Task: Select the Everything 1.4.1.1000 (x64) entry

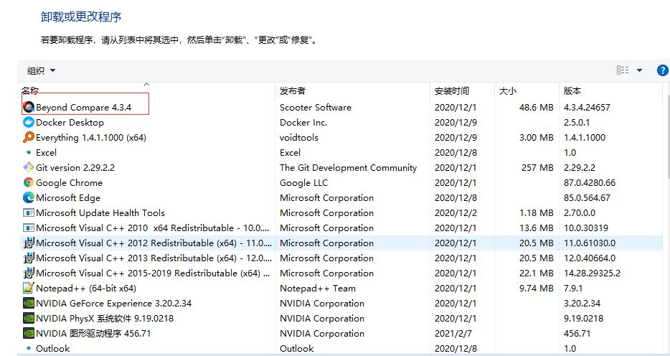Action: (91, 138)
